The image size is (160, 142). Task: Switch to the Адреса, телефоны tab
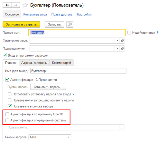click(x=34, y=63)
